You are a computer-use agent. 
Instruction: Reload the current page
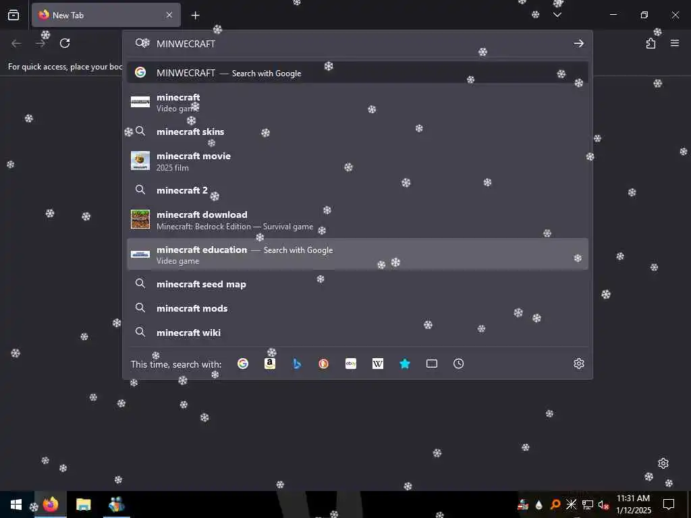click(x=65, y=43)
